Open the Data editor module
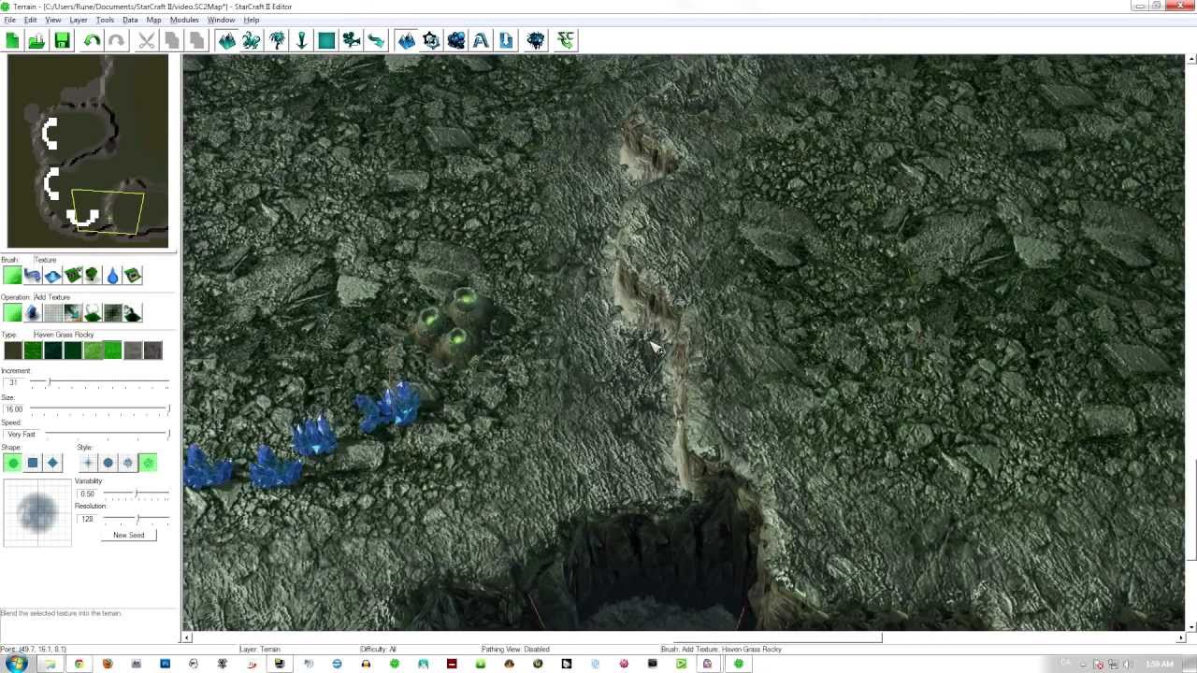 click(x=456, y=40)
